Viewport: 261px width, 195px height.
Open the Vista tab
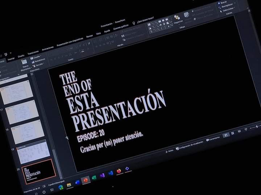98,34
